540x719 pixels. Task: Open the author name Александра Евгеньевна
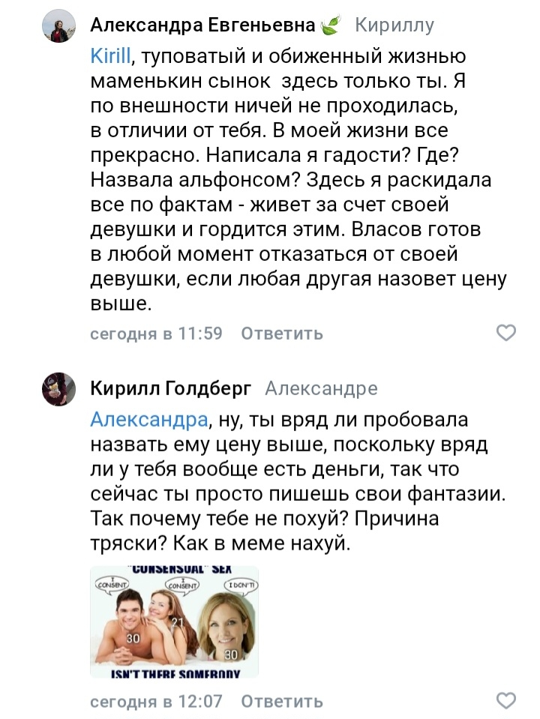pos(202,26)
